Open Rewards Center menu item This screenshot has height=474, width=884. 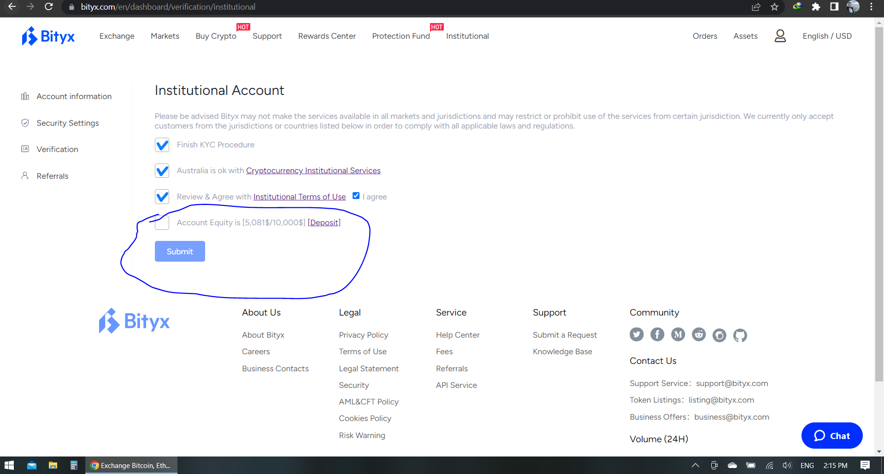point(327,36)
